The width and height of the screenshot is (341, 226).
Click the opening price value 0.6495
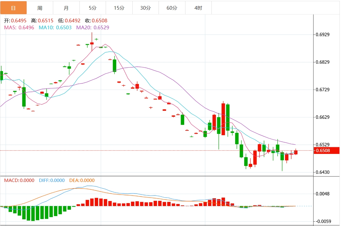tap(19, 21)
